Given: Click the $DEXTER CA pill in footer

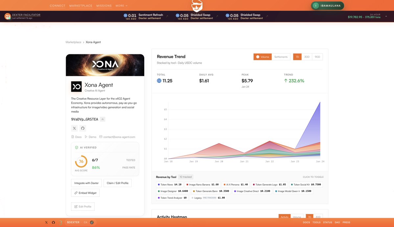Looking at the screenshot, I should click(x=81, y=222).
